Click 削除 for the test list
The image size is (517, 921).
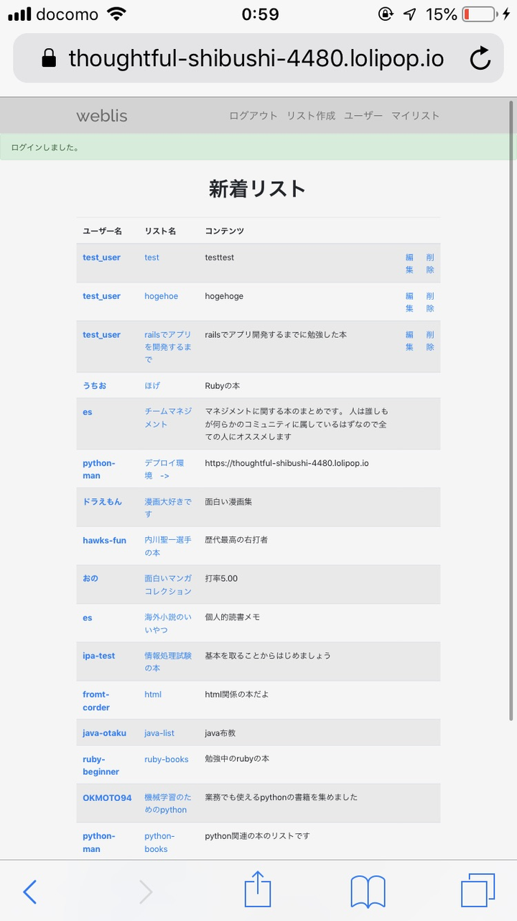tap(430, 264)
